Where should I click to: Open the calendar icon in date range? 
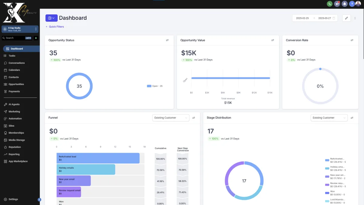click(334, 18)
